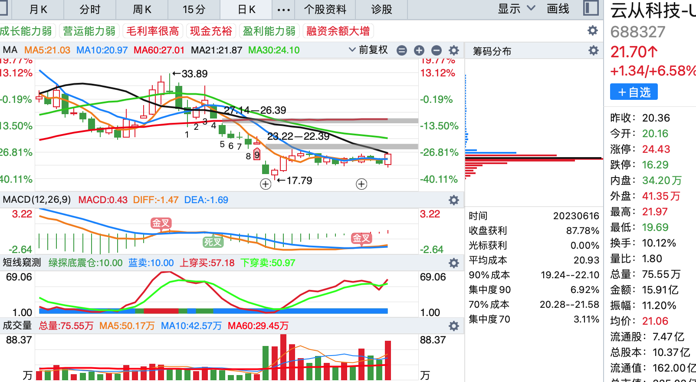Add stock with +自选 button
The image size is (696, 382).
(634, 92)
